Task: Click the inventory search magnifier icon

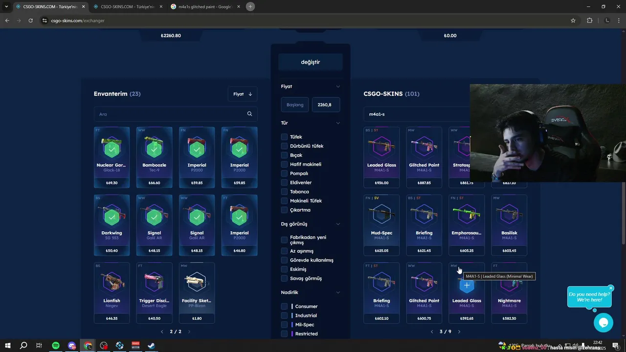Action: (249, 114)
